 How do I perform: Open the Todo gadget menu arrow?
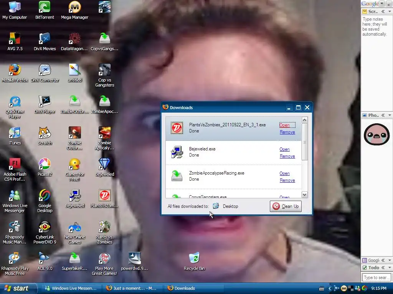tap(390, 268)
